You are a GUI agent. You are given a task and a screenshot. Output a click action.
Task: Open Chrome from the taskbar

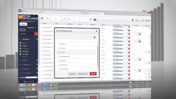[28, 85]
